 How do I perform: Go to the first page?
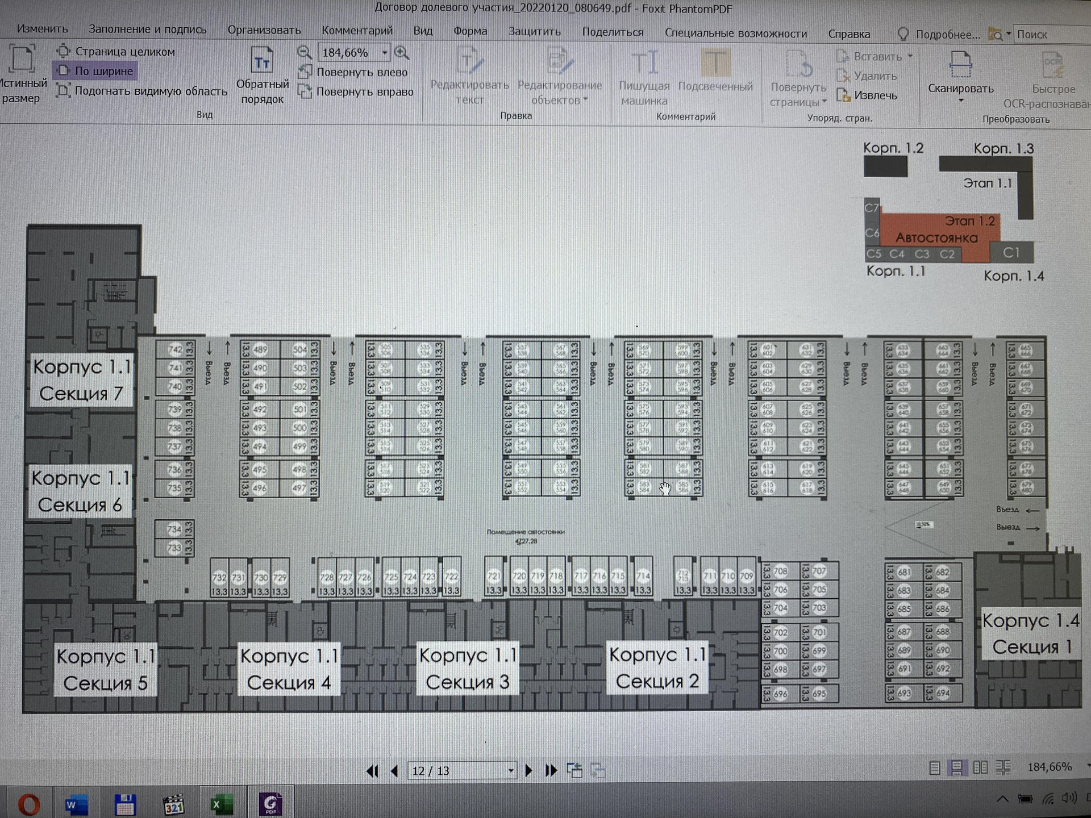tap(373, 771)
